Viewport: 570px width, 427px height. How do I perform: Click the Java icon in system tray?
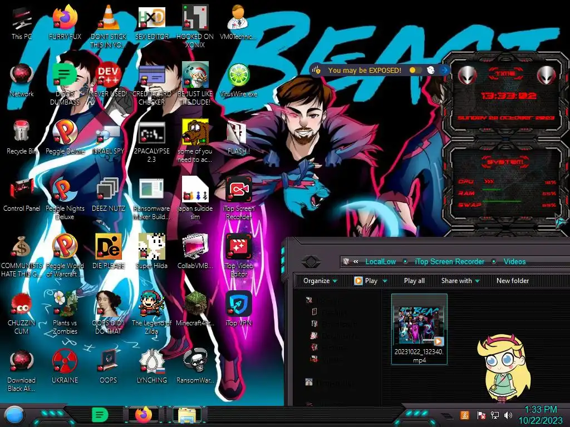[x=465, y=415]
